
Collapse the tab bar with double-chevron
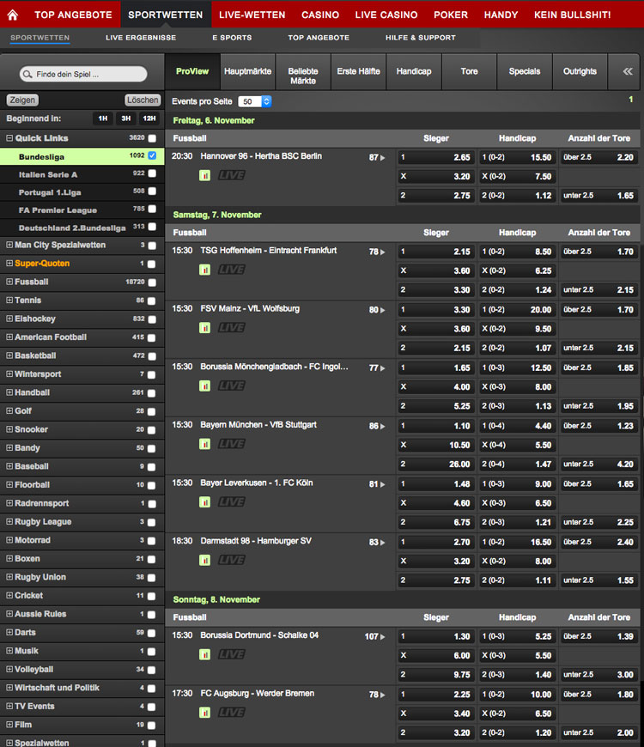tap(628, 71)
